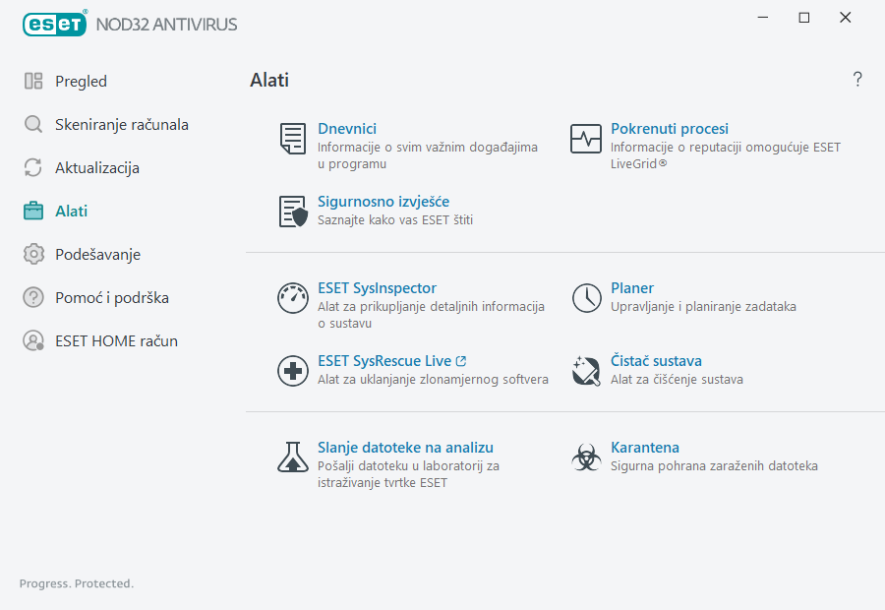Click the Aktualizacija refresh icon
The image size is (885, 610).
coord(33,167)
